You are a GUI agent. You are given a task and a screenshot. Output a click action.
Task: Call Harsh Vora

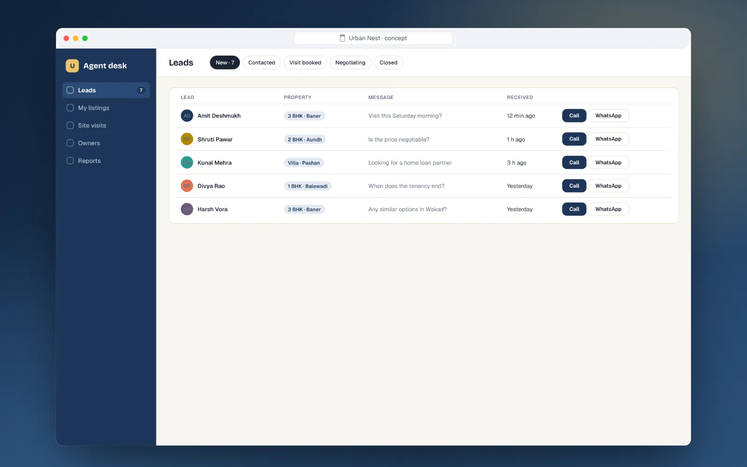(x=574, y=209)
